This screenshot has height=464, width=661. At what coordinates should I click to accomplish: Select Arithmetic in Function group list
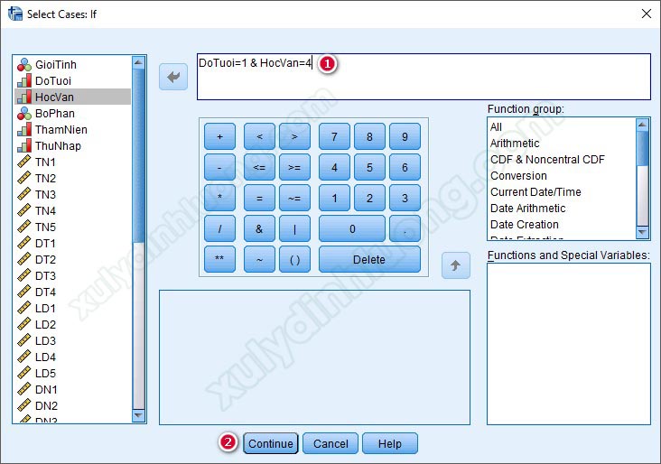(x=515, y=144)
